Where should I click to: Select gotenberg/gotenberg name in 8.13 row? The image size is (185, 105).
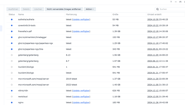[x=28, y=55]
